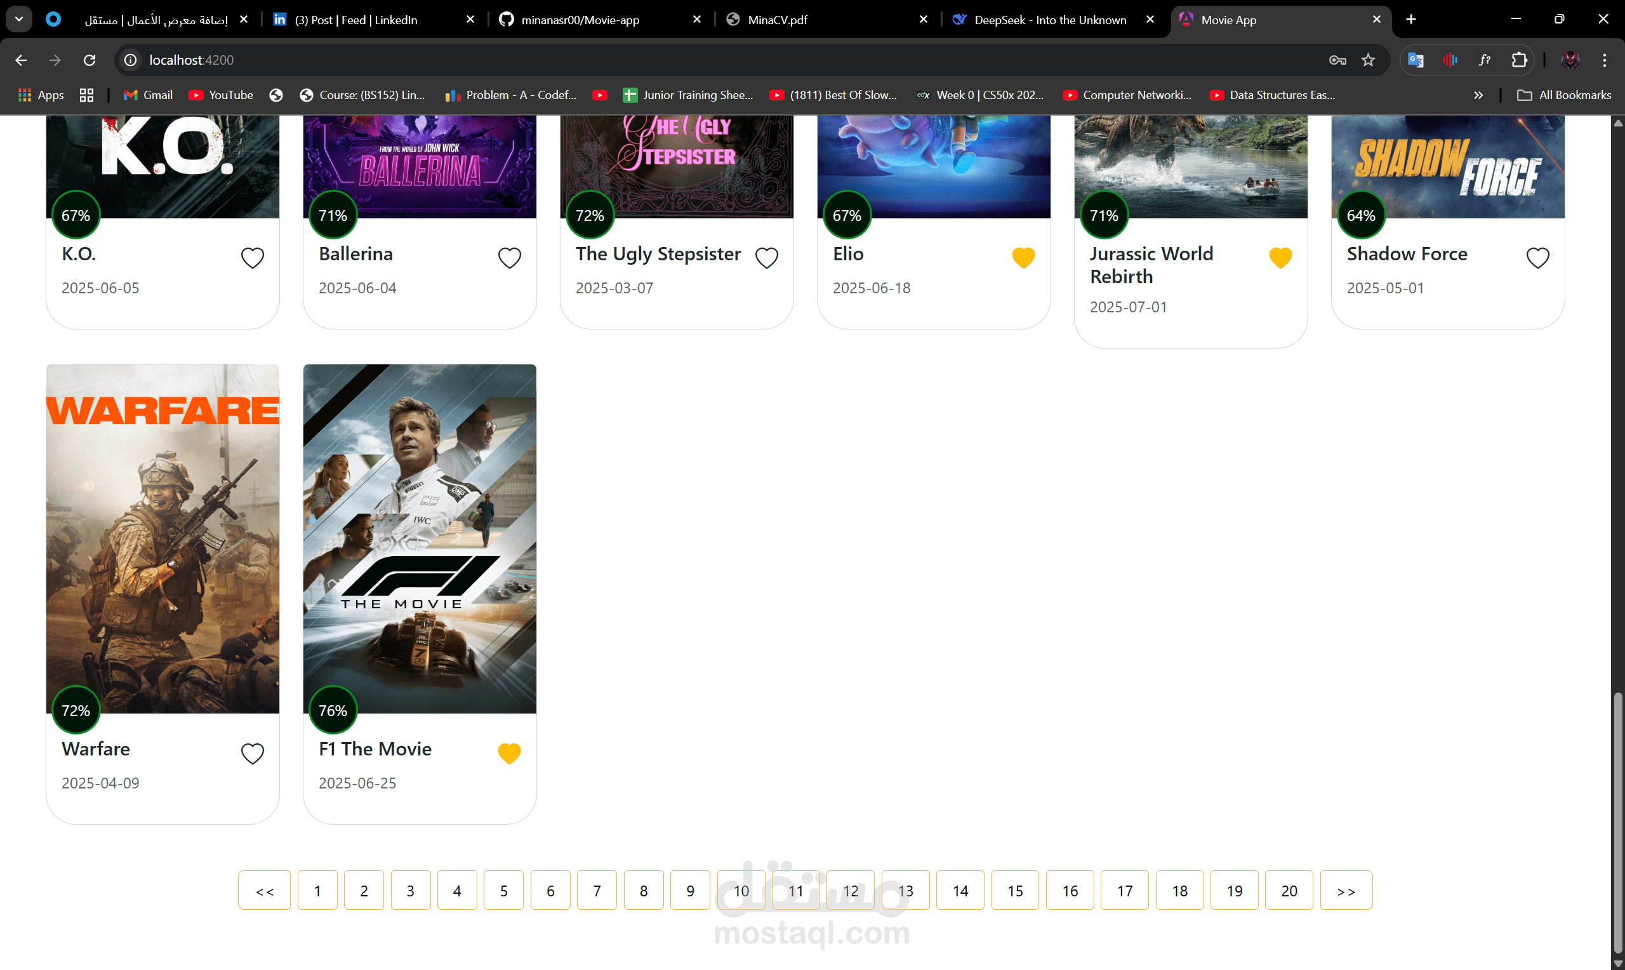Mark Warfare as favorite

[252, 753]
